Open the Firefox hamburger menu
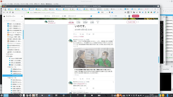173x97 pixels. pyautogui.click(x=158, y=12)
